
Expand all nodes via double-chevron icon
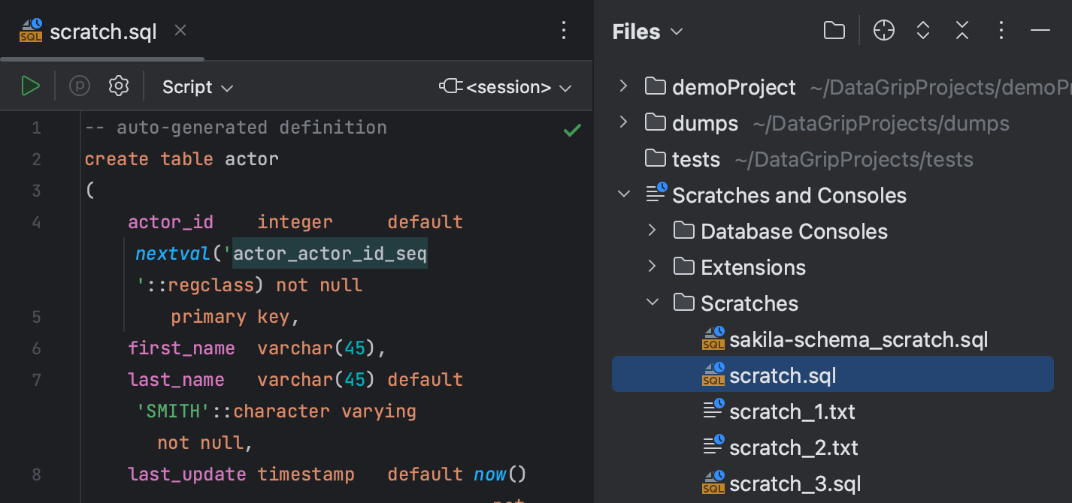(922, 31)
